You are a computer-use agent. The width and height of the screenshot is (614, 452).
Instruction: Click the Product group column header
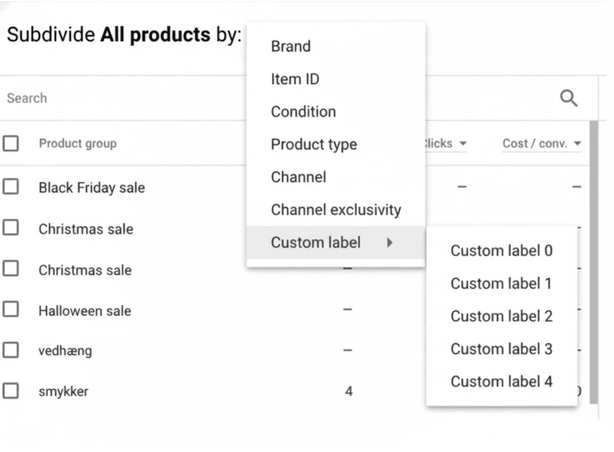(x=78, y=143)
